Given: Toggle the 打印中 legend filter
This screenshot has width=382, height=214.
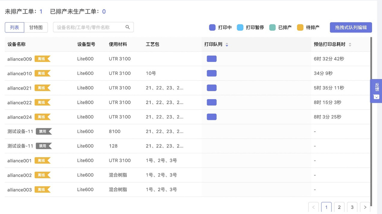Looking at the screenshot, I should click(220, 28).
